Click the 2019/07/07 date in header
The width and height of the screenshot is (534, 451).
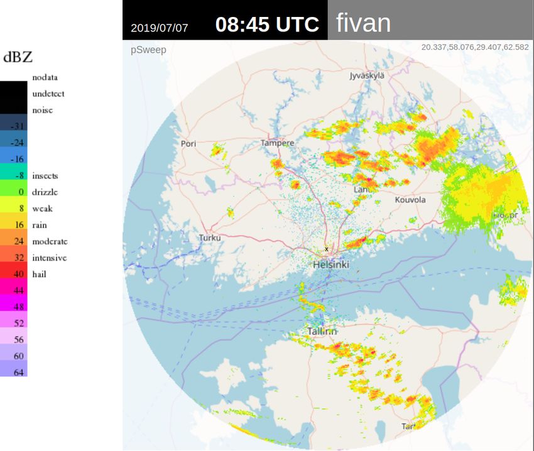pyautogui.click(x=160, y=28)
